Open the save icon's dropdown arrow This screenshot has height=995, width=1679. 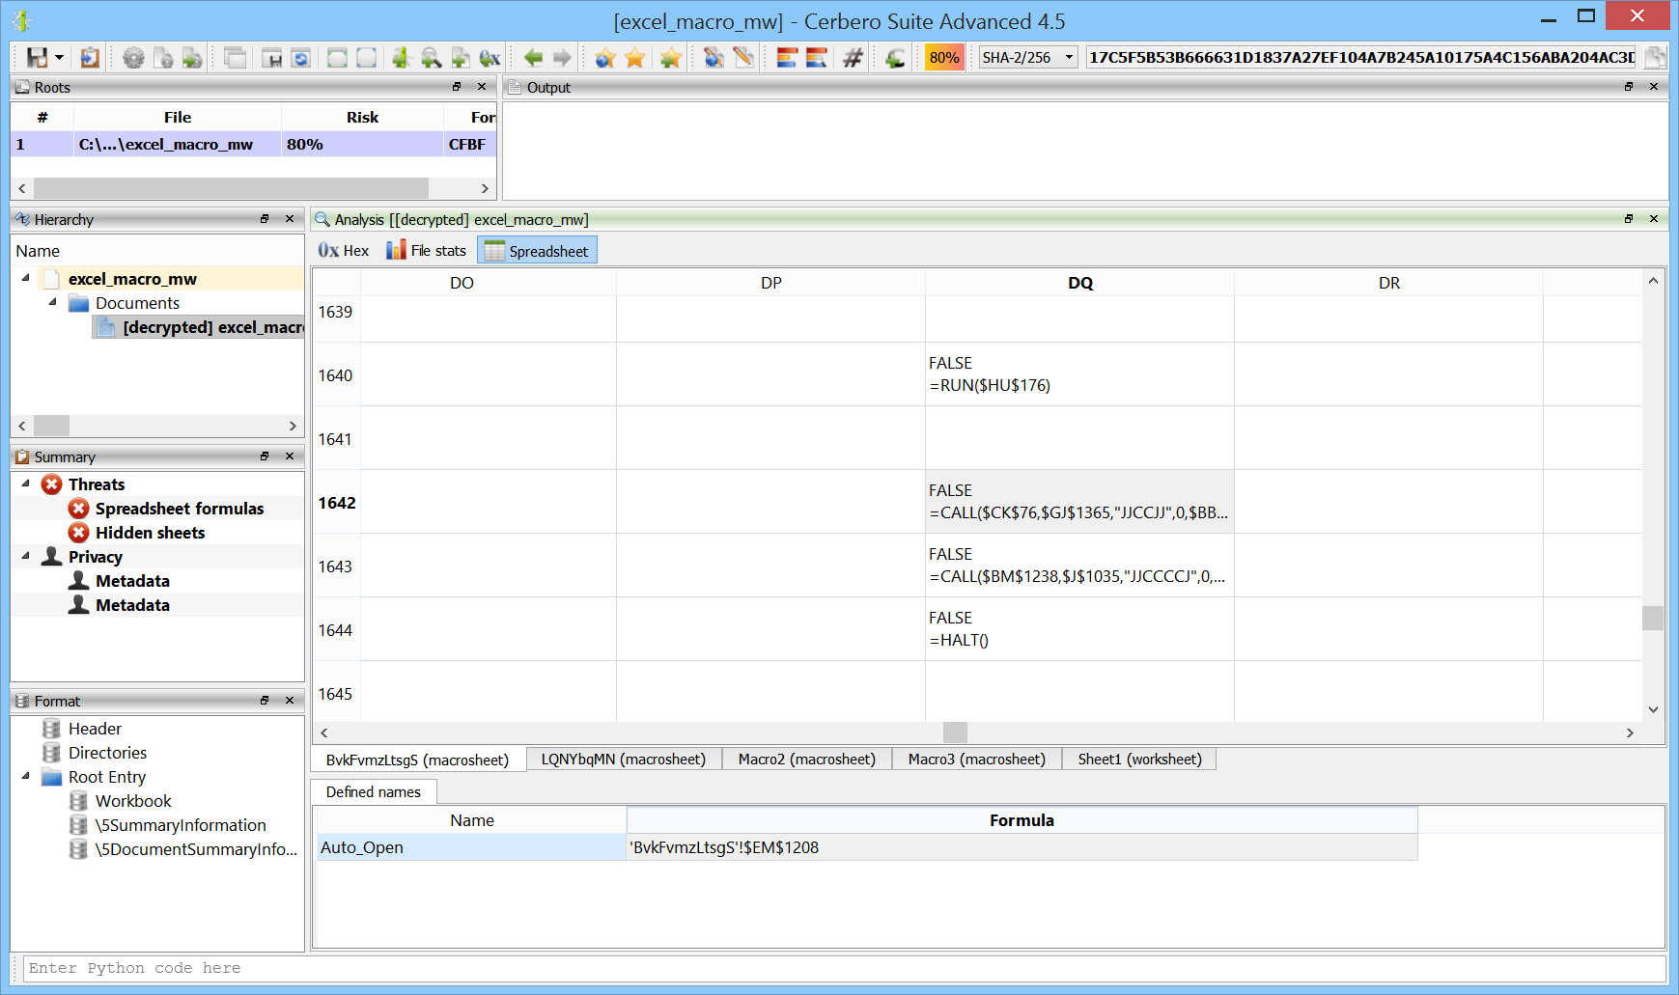pos(60,58)
